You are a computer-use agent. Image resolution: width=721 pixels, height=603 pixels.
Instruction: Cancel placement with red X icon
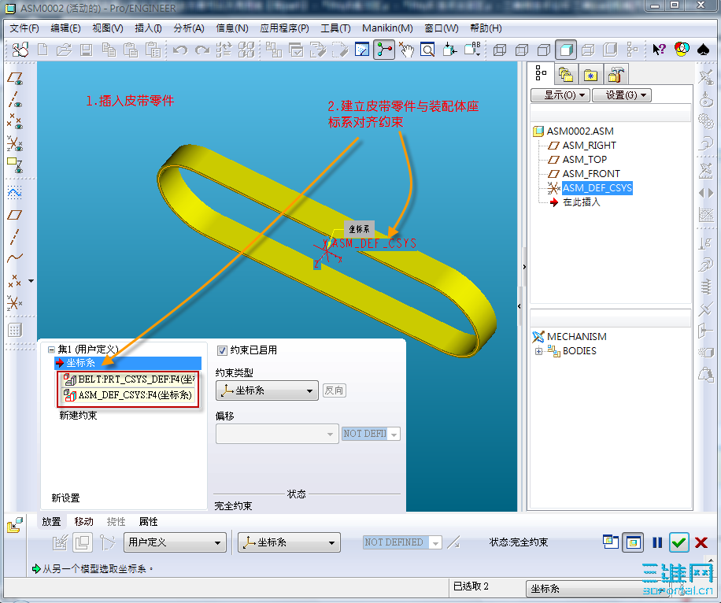point(701,542)
